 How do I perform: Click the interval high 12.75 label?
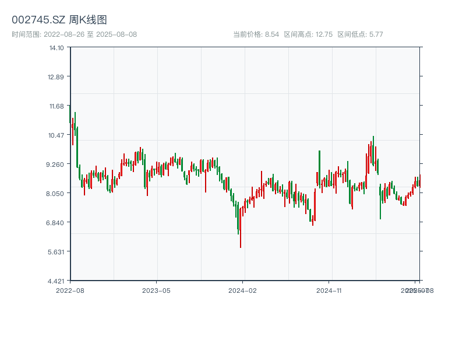click(308, 34)
